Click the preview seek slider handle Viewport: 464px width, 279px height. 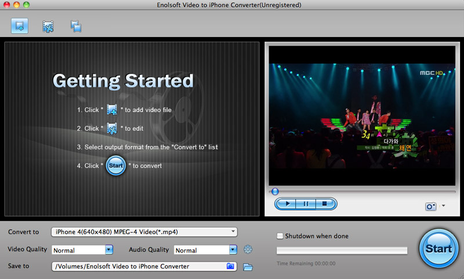click(x=275, y=192)
